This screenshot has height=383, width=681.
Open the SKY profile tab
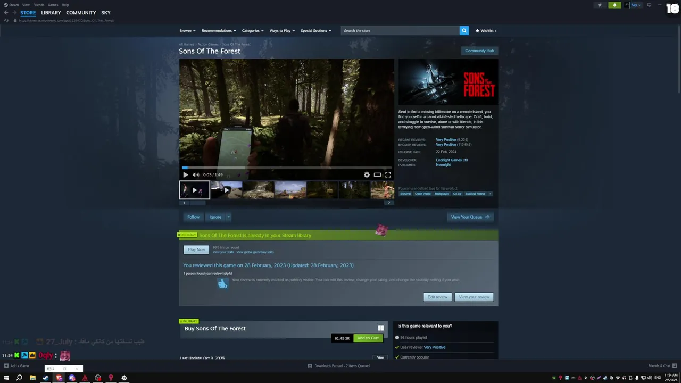coord(106,13)
